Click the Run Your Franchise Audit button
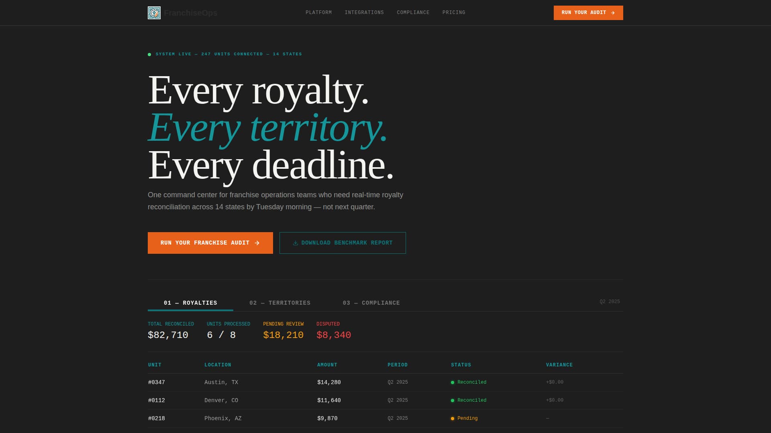The image size is (771, 433). [x=210, y=243]
